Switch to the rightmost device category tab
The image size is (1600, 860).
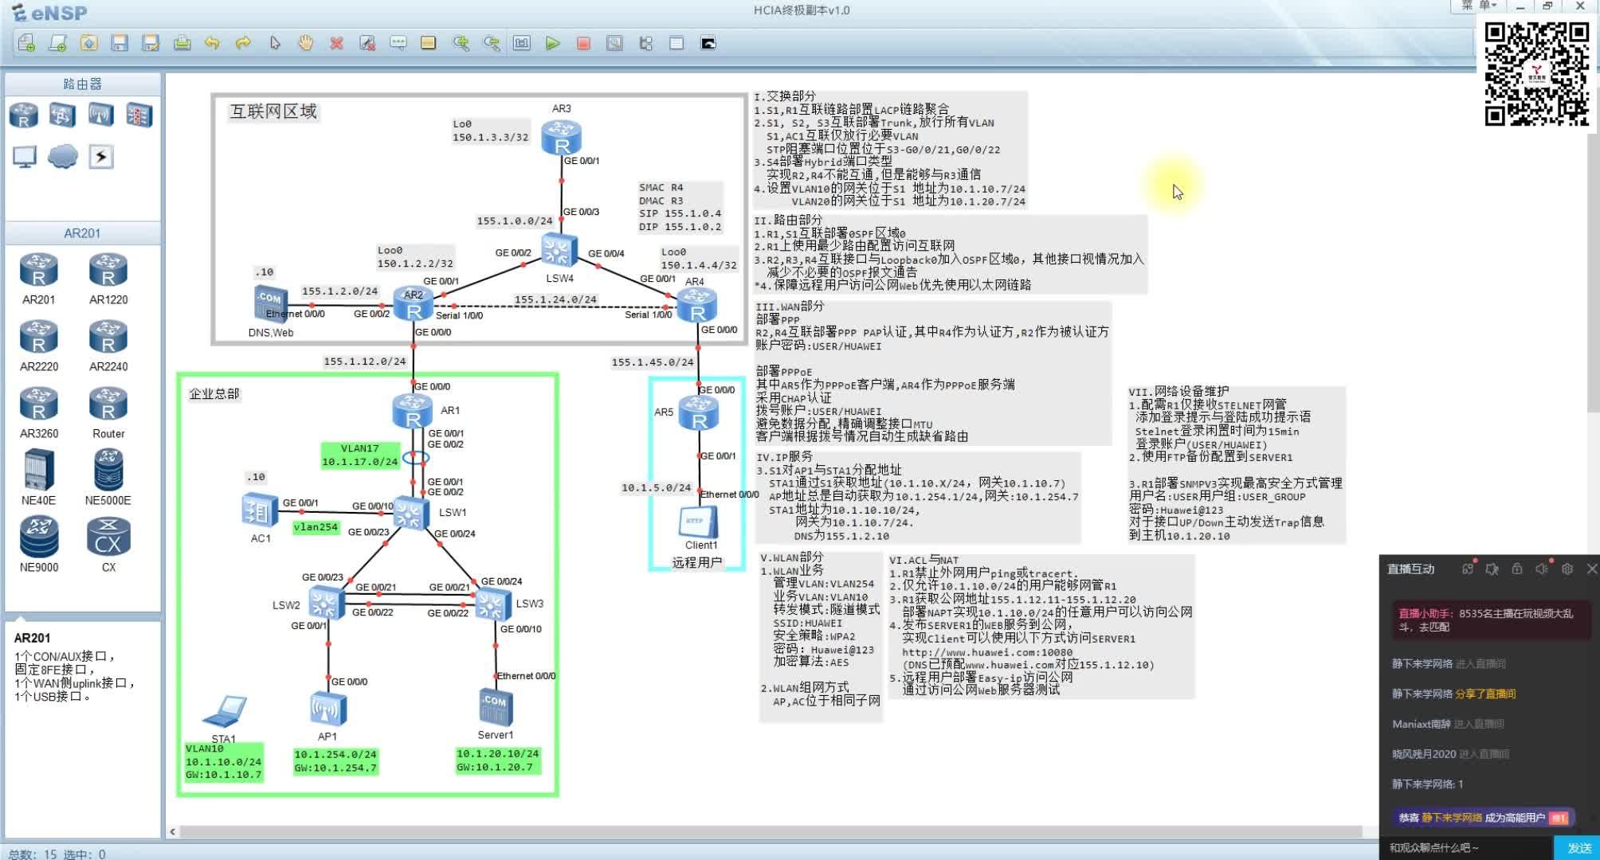click(x=137, y=115)
